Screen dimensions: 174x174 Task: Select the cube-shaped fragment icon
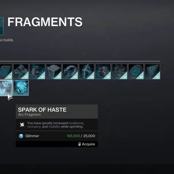coord(54,71)
